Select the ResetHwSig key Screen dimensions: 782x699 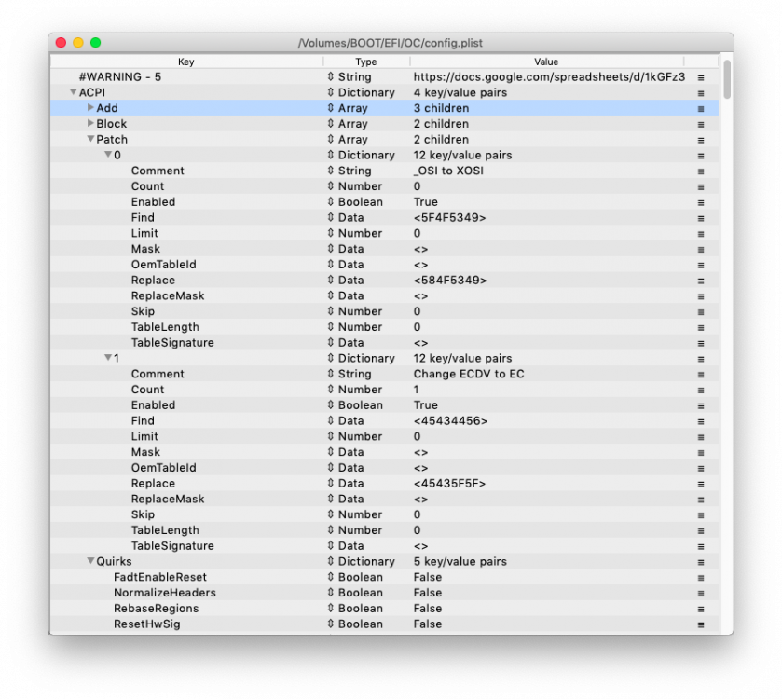pos(147,624)
